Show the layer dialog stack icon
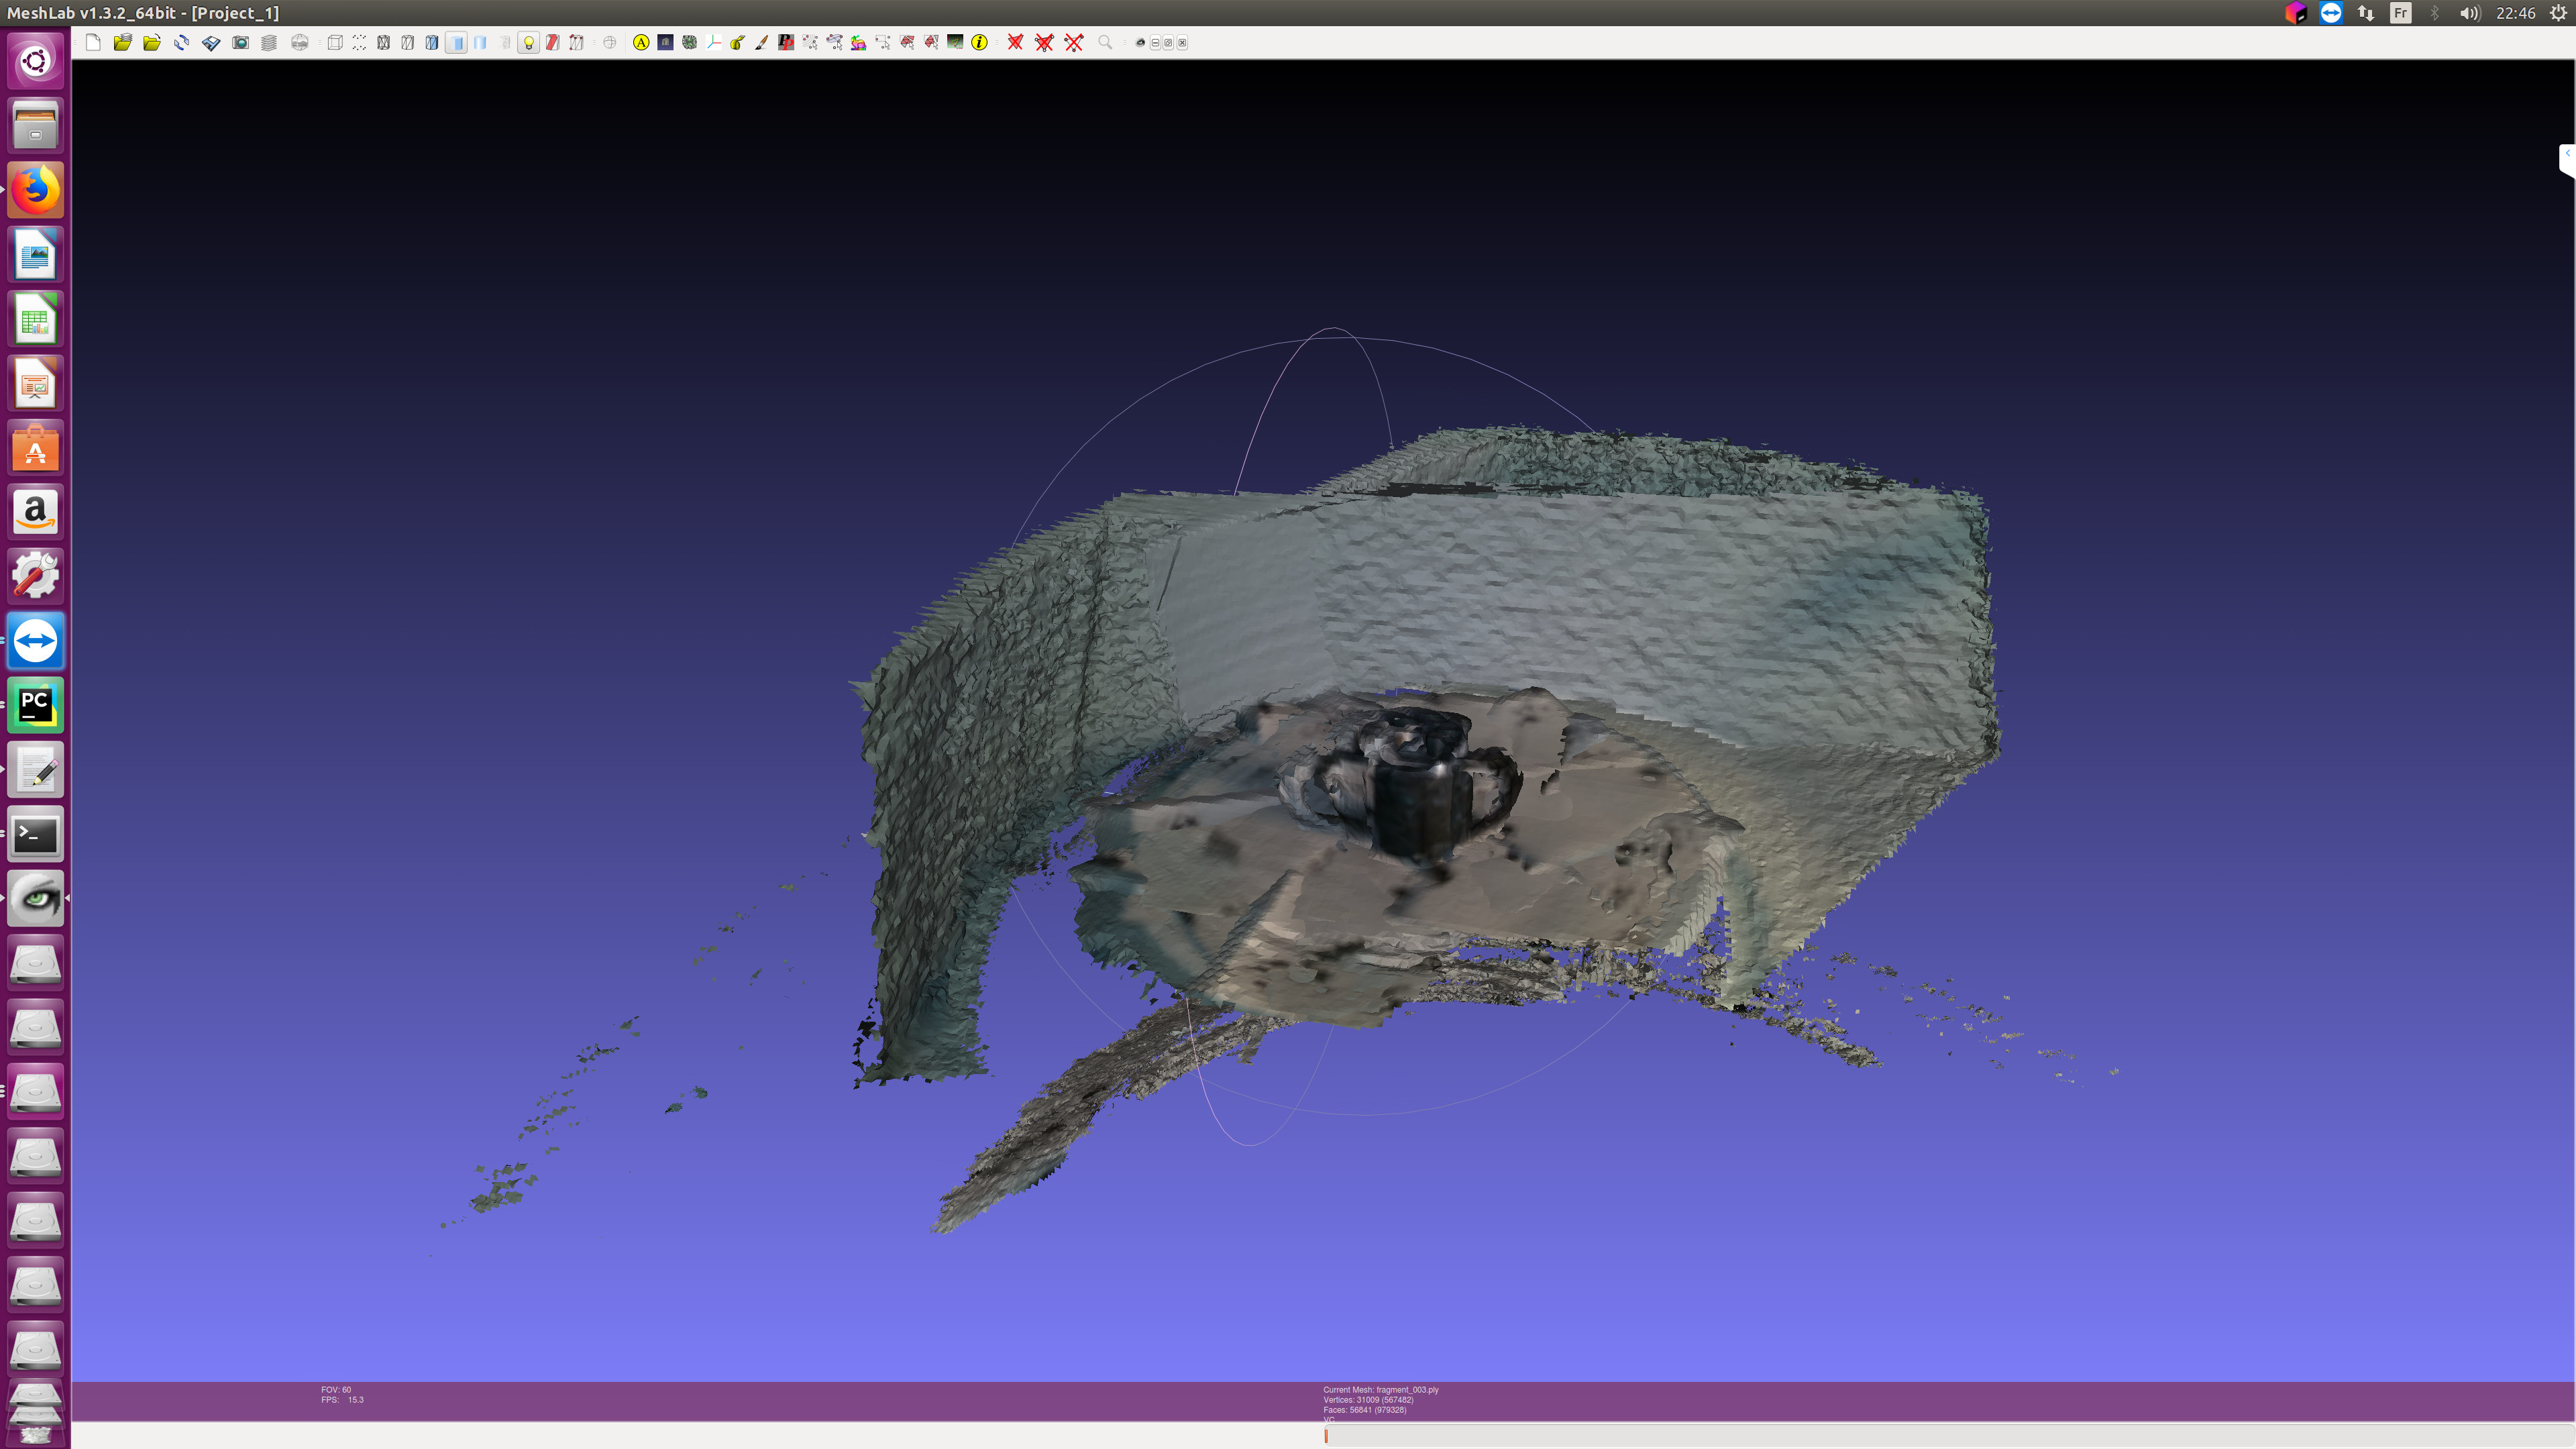Image resolution: width=2576 pixels, height=1449 pixels. click(x=269, y=42)
